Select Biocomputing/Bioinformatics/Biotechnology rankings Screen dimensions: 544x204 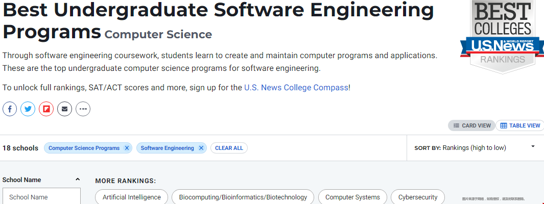[243, 197]
